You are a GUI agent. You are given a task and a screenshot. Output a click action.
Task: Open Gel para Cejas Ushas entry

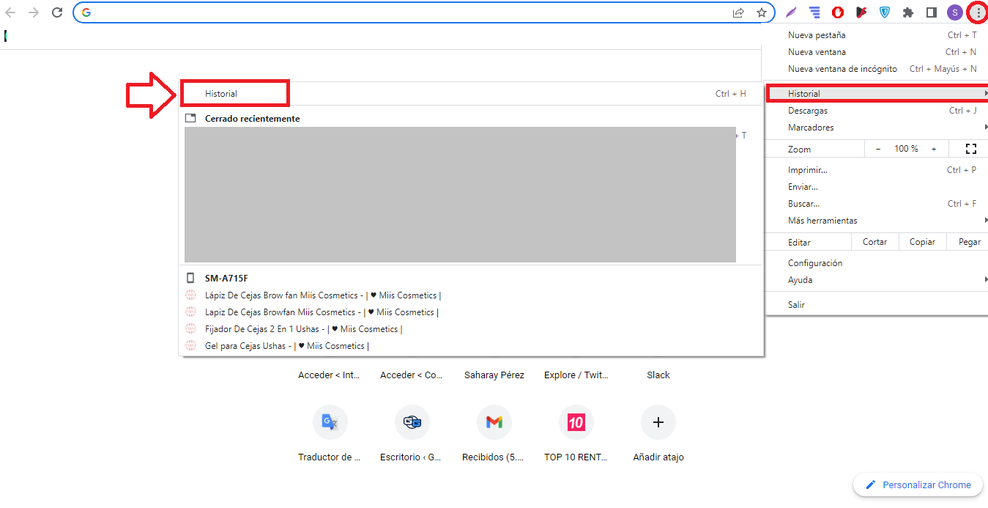coord(471,346)
